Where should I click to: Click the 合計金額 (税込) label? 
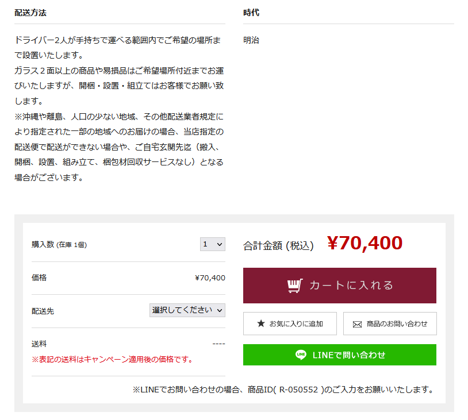point(278,245)
